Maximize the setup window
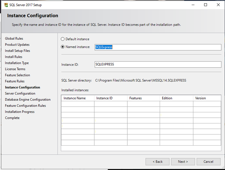225x170 pixels. pos(206,5)
